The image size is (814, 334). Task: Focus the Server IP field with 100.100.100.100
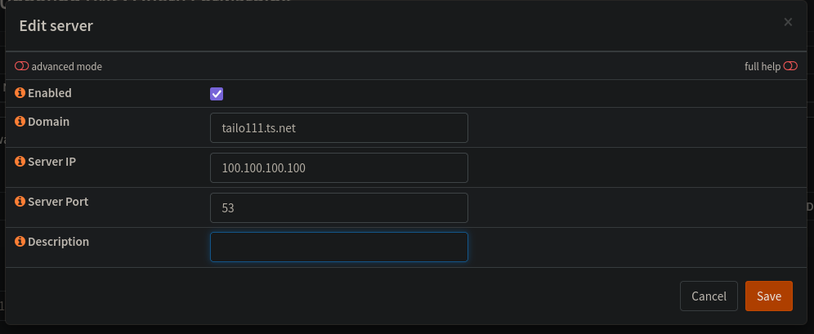pyautogui.click(x=338, y=167)
